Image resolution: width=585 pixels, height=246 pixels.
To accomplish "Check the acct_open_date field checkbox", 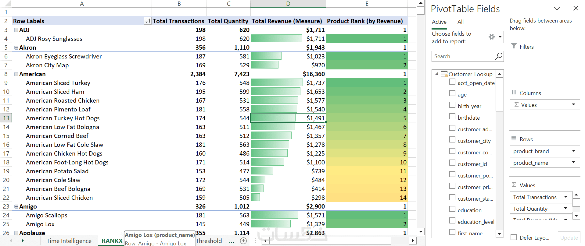I will (x=452, y=82).
